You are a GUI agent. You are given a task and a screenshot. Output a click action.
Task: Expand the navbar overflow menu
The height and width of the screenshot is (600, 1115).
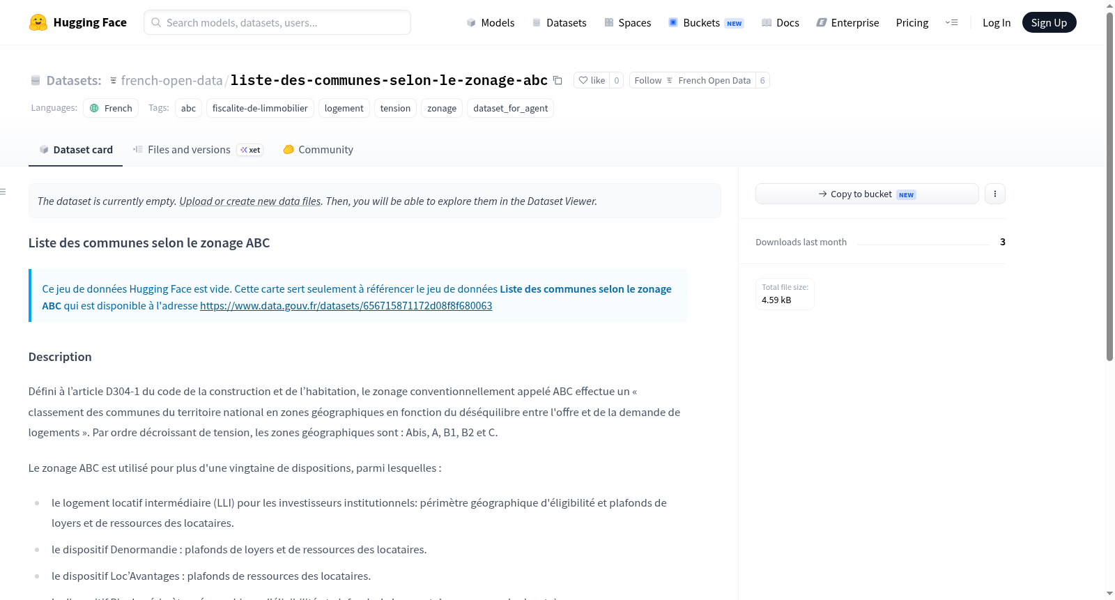point(951,22)
